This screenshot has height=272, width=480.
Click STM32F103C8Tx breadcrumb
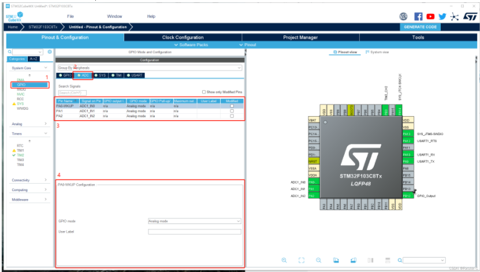coord(43,27)
